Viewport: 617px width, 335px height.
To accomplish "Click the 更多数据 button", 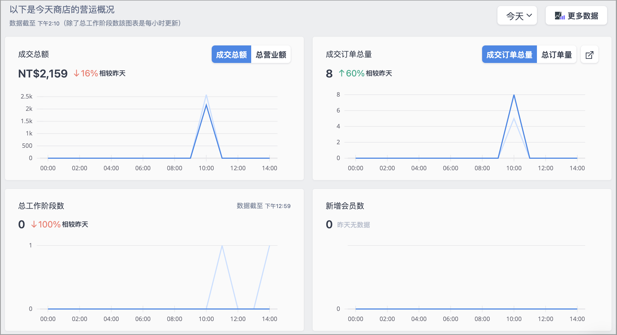I will tap(576, 16).
